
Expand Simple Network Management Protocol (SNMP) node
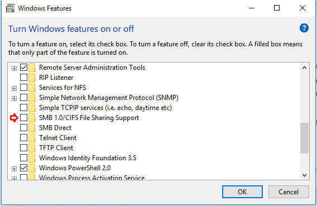click(x=14, y=98)
